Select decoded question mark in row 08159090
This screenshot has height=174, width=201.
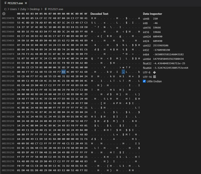coord(98,27)
